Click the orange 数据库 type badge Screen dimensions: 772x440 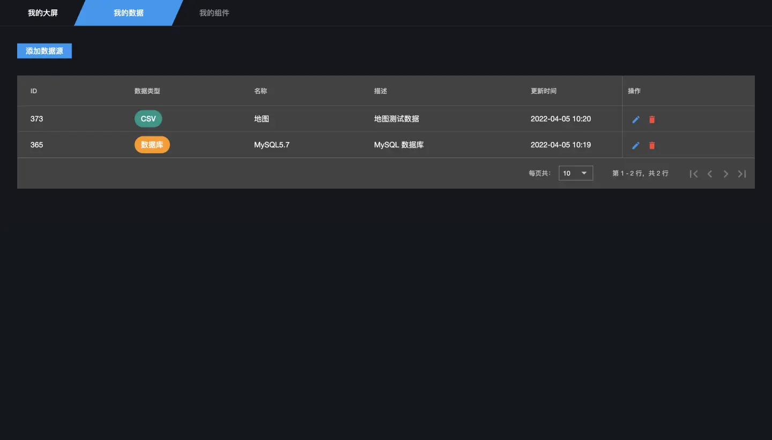152,145
